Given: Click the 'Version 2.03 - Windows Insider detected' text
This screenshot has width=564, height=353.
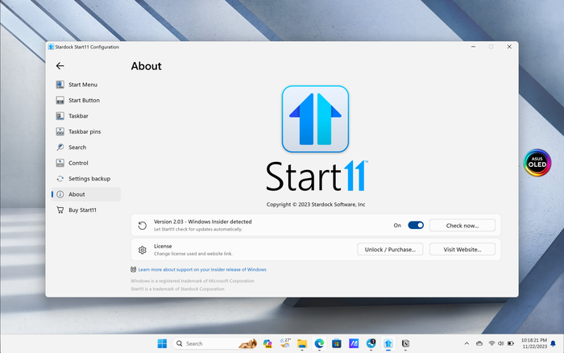Looking at the screenshot, I should (203, 222).
